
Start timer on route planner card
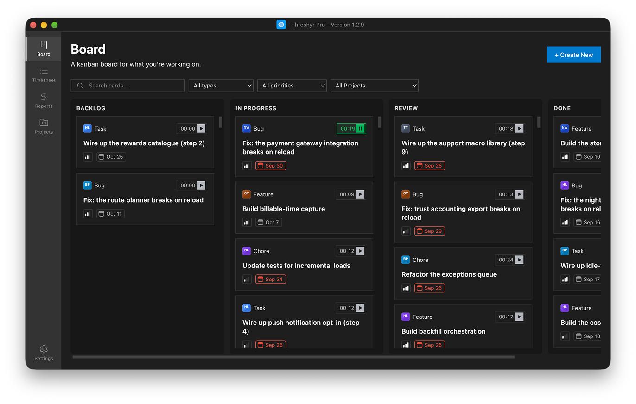pos(201,186)
